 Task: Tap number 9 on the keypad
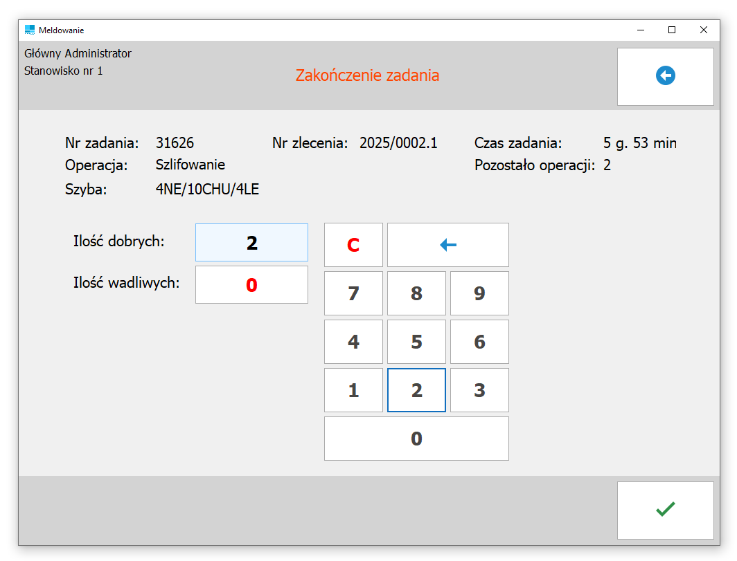click(x=479, y=293)
